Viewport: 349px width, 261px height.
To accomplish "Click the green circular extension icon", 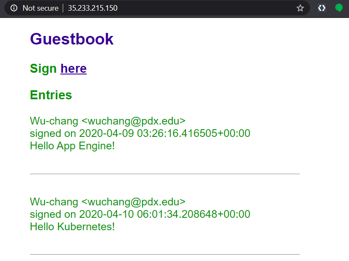I will click(x=339, y=8).
